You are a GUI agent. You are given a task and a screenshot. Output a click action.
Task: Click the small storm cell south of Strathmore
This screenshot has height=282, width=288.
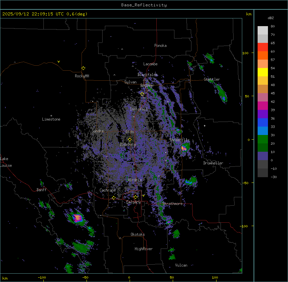[169, 222]
